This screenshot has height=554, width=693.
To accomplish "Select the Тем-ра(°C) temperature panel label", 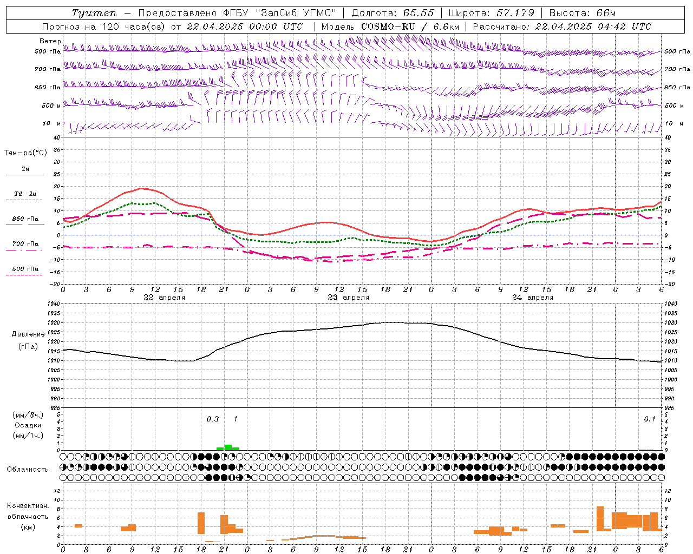I will point(25,153).
